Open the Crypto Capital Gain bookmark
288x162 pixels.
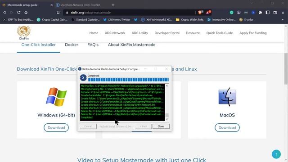52,20
